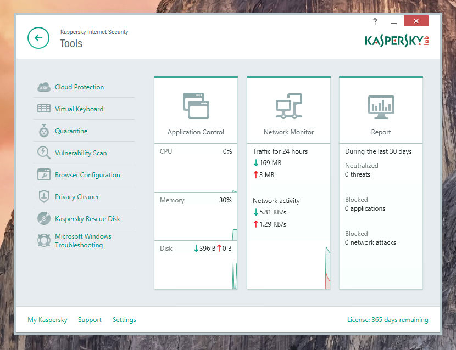This screenshot has height=350, width=456.
Task: Click the back arrow button
Action: [x=38, y=38]
